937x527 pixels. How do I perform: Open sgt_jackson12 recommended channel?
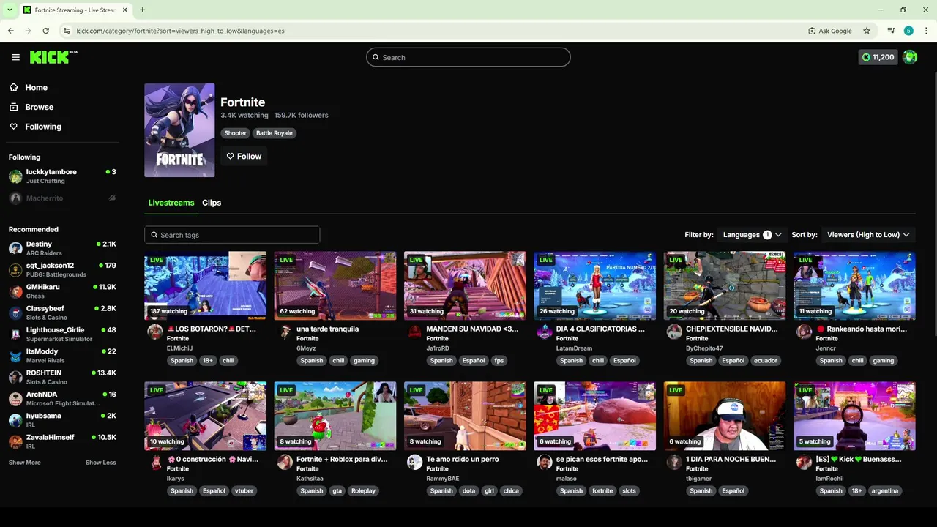click(x=62, y=269)
